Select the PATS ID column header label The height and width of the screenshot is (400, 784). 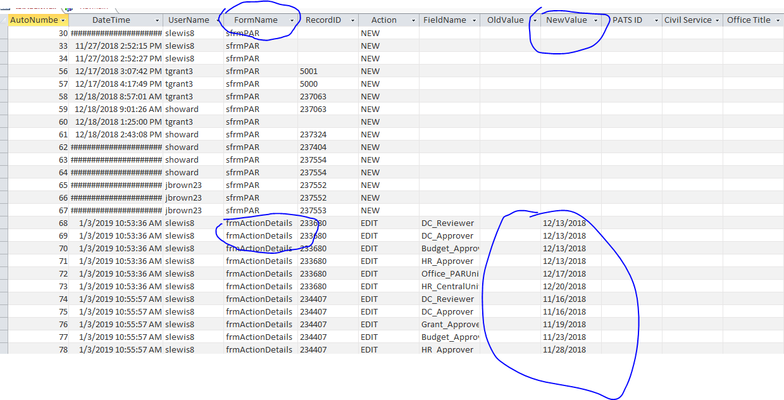coord(628,20)
